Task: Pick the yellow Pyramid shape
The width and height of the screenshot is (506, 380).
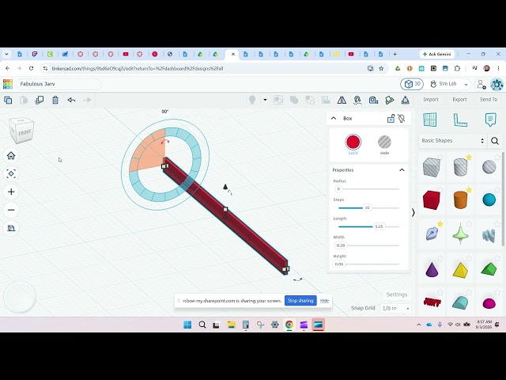Action: pos(460,270)
